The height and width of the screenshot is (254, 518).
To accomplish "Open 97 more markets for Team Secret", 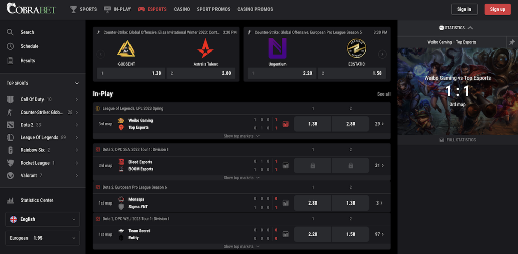I will [x=379, y=234].
